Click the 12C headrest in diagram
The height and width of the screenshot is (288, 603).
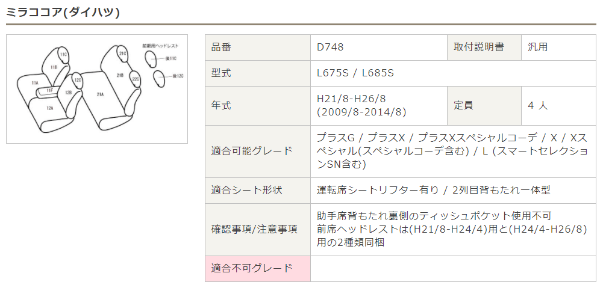pyautogui.click(x=77, y=80)
